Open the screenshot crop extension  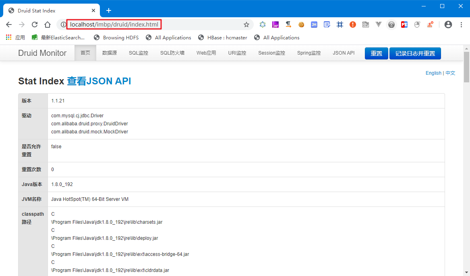(x=340, y=25)
